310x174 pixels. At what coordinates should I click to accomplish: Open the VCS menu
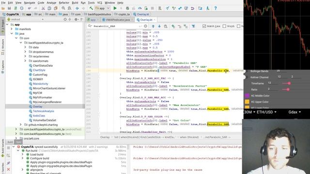click(99, 2)
